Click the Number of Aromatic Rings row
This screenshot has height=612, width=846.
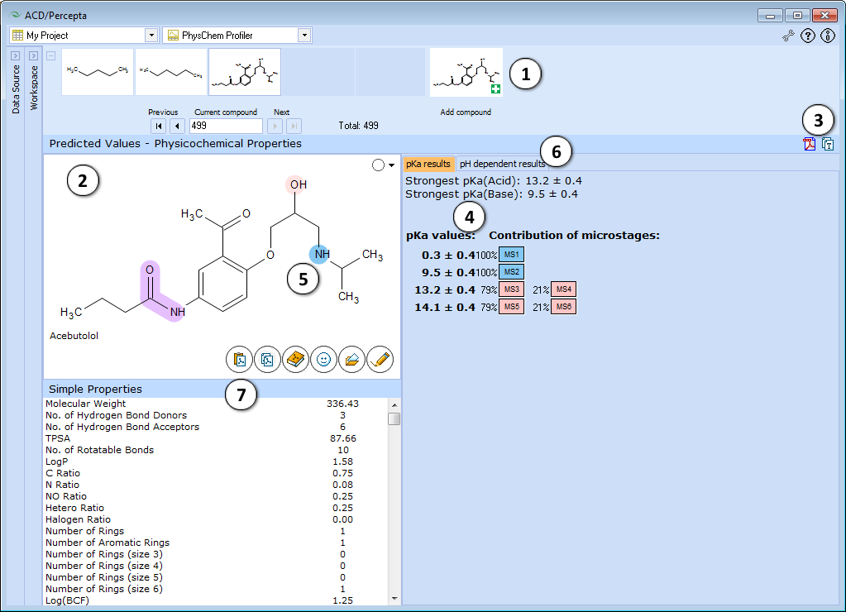pos(215,543)
